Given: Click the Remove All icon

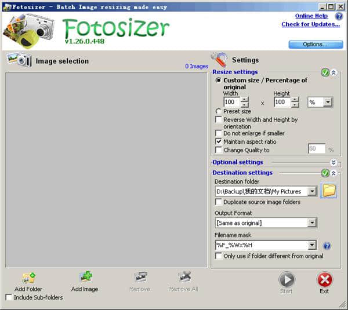Looking at the screenshot, I should point(184,277).
